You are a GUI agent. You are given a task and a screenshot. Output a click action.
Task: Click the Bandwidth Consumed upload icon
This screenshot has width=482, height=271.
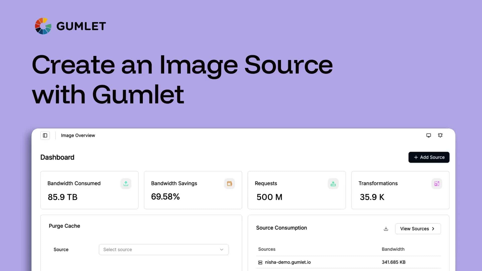pos(126,184)
